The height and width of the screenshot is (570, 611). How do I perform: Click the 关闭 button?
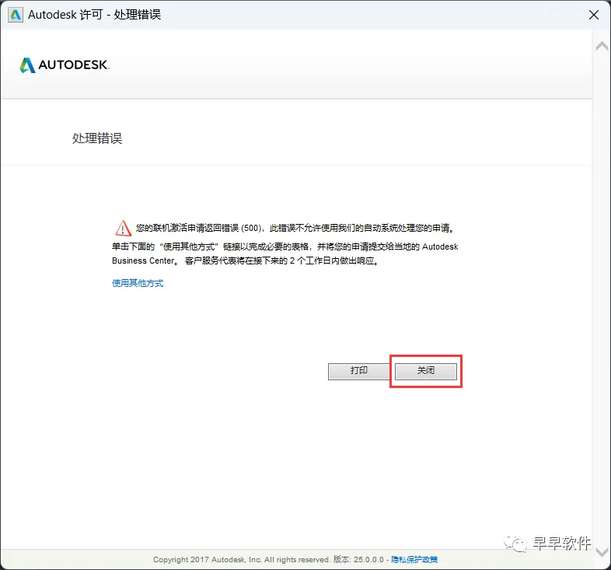(x=425, y=371)
